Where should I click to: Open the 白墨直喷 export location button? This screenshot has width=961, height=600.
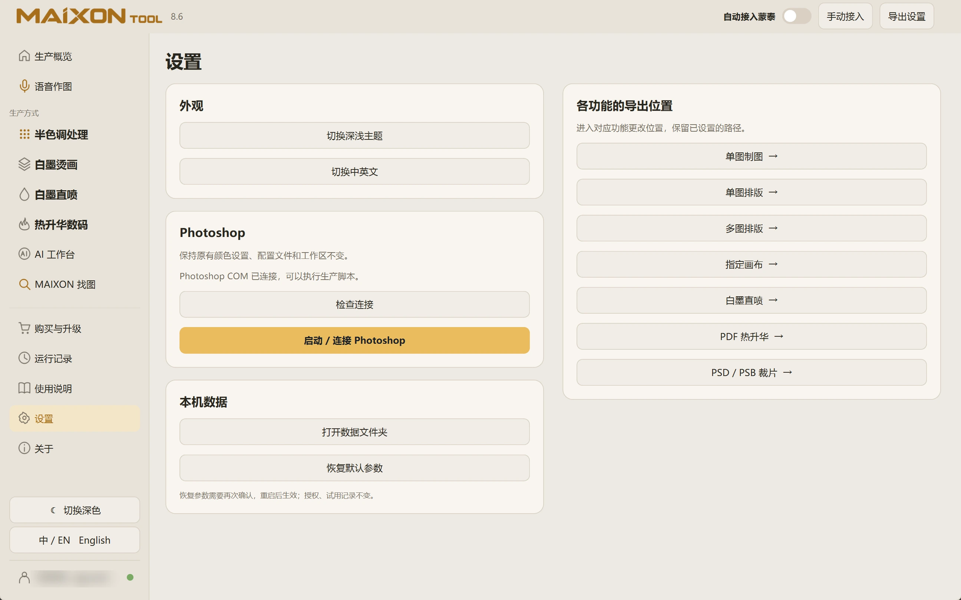(752, 300)
